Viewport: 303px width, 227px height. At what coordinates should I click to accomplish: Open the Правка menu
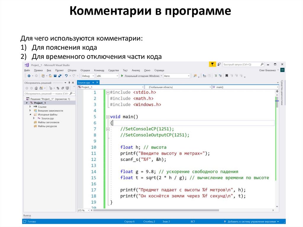click(38, 70)
